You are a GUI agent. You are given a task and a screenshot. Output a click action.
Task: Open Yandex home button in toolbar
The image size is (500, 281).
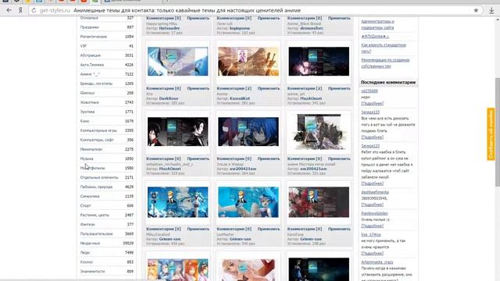[x=20, y=10]
